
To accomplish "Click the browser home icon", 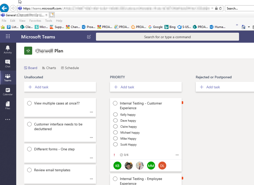I will tap(243, 27).
